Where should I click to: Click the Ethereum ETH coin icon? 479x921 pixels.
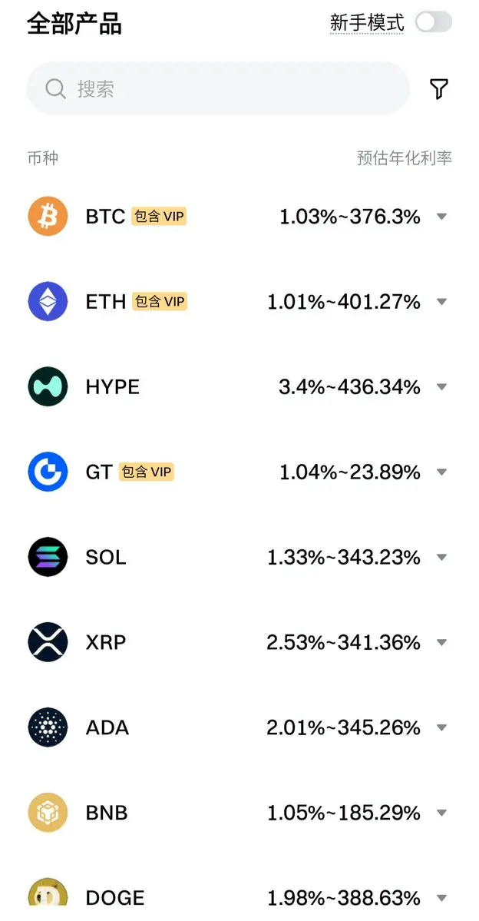click(x=48, y=301)
